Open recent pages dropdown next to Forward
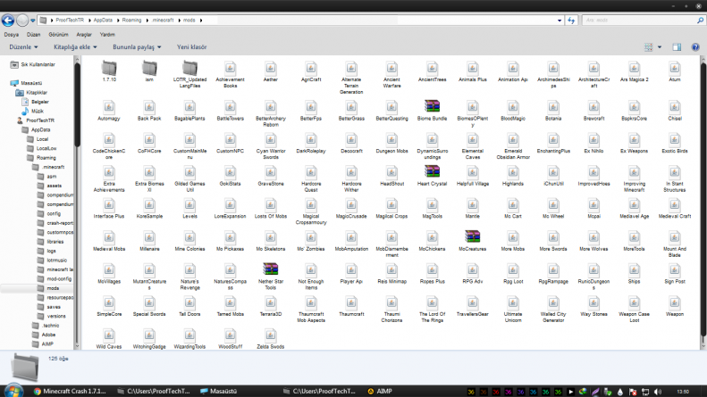 click(33, 21)
